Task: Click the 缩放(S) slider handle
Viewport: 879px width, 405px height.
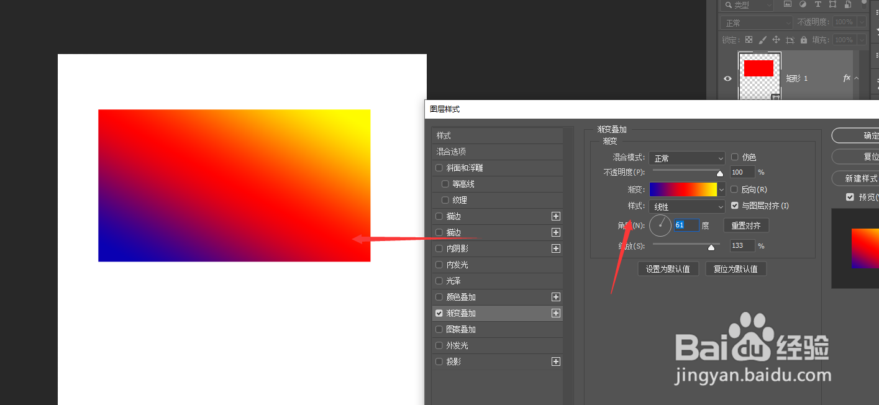Action: click(x=711, y=247)
